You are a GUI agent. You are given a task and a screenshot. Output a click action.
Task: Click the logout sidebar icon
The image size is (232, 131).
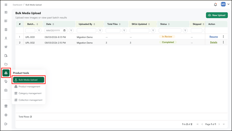6,124
